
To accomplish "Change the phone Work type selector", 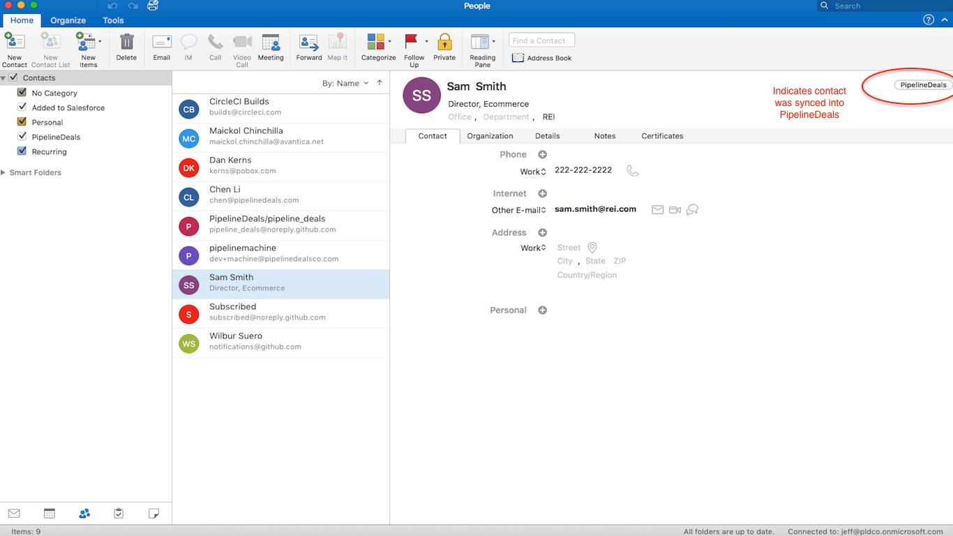I will pyautogui.click(x=533, y=172).
